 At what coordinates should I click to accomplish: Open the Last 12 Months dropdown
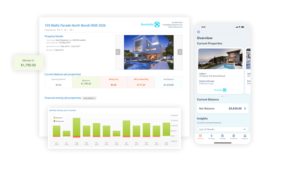(x=222, y=129)
